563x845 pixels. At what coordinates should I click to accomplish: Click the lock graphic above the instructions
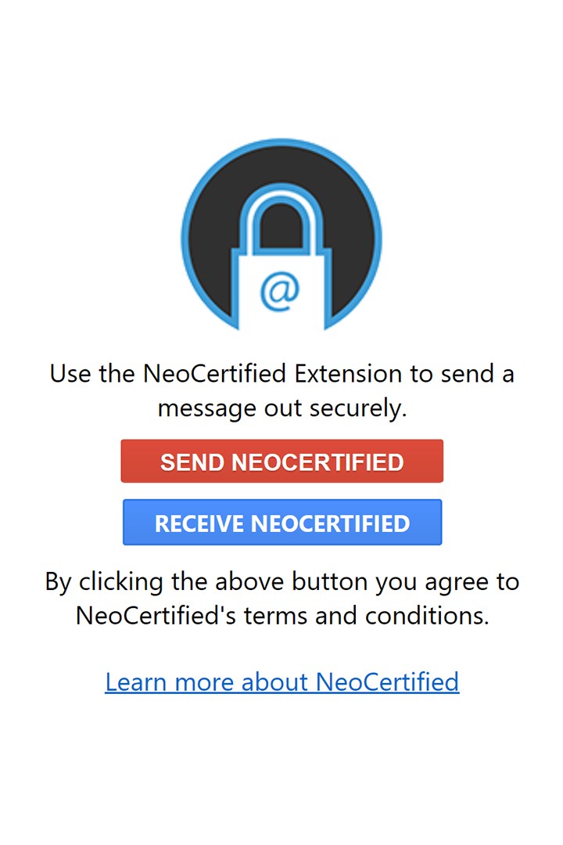pyautogui.click(x=280, y=235)
